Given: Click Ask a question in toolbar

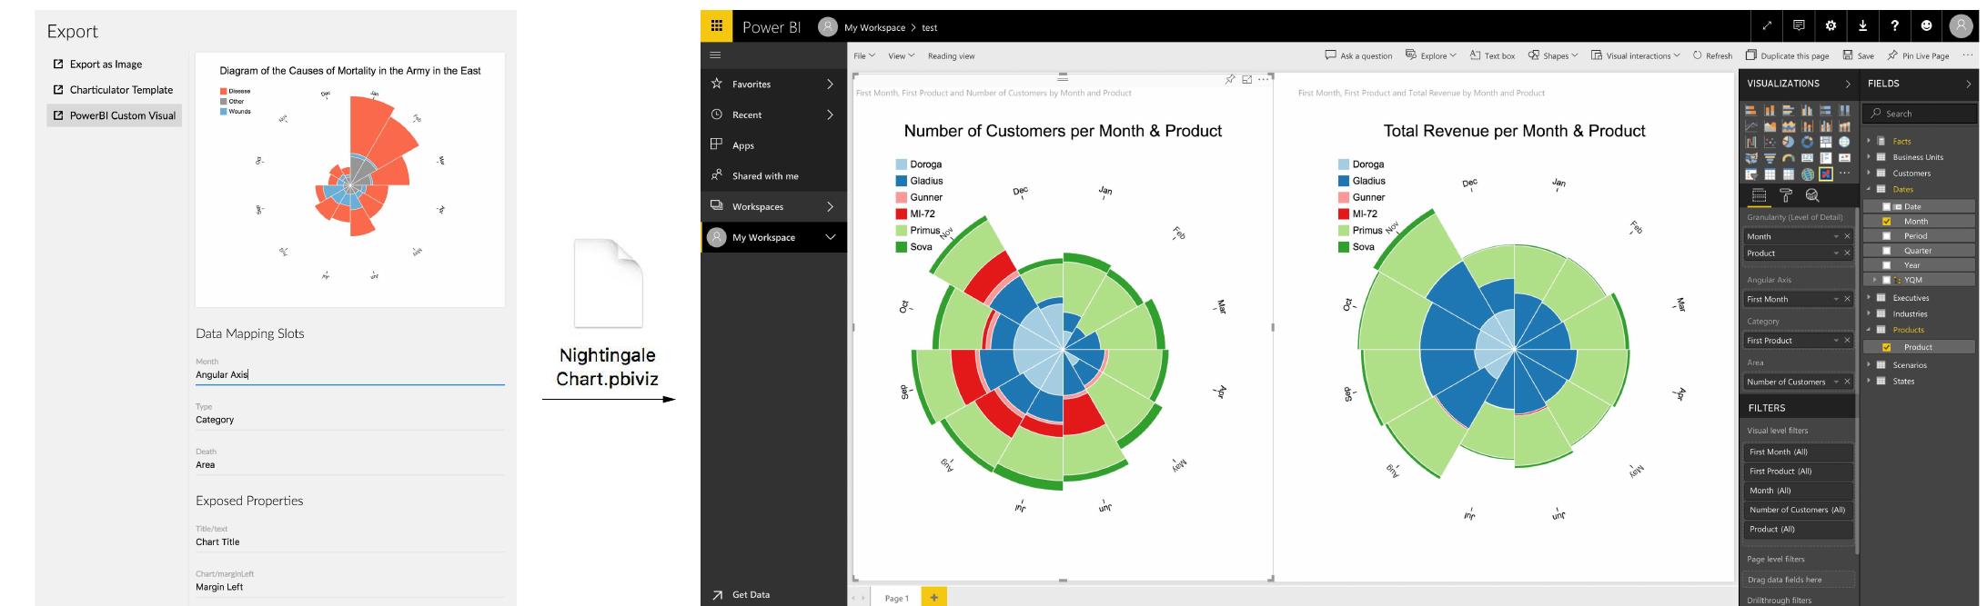Looking at the screenshot, I should [1358, 55].
